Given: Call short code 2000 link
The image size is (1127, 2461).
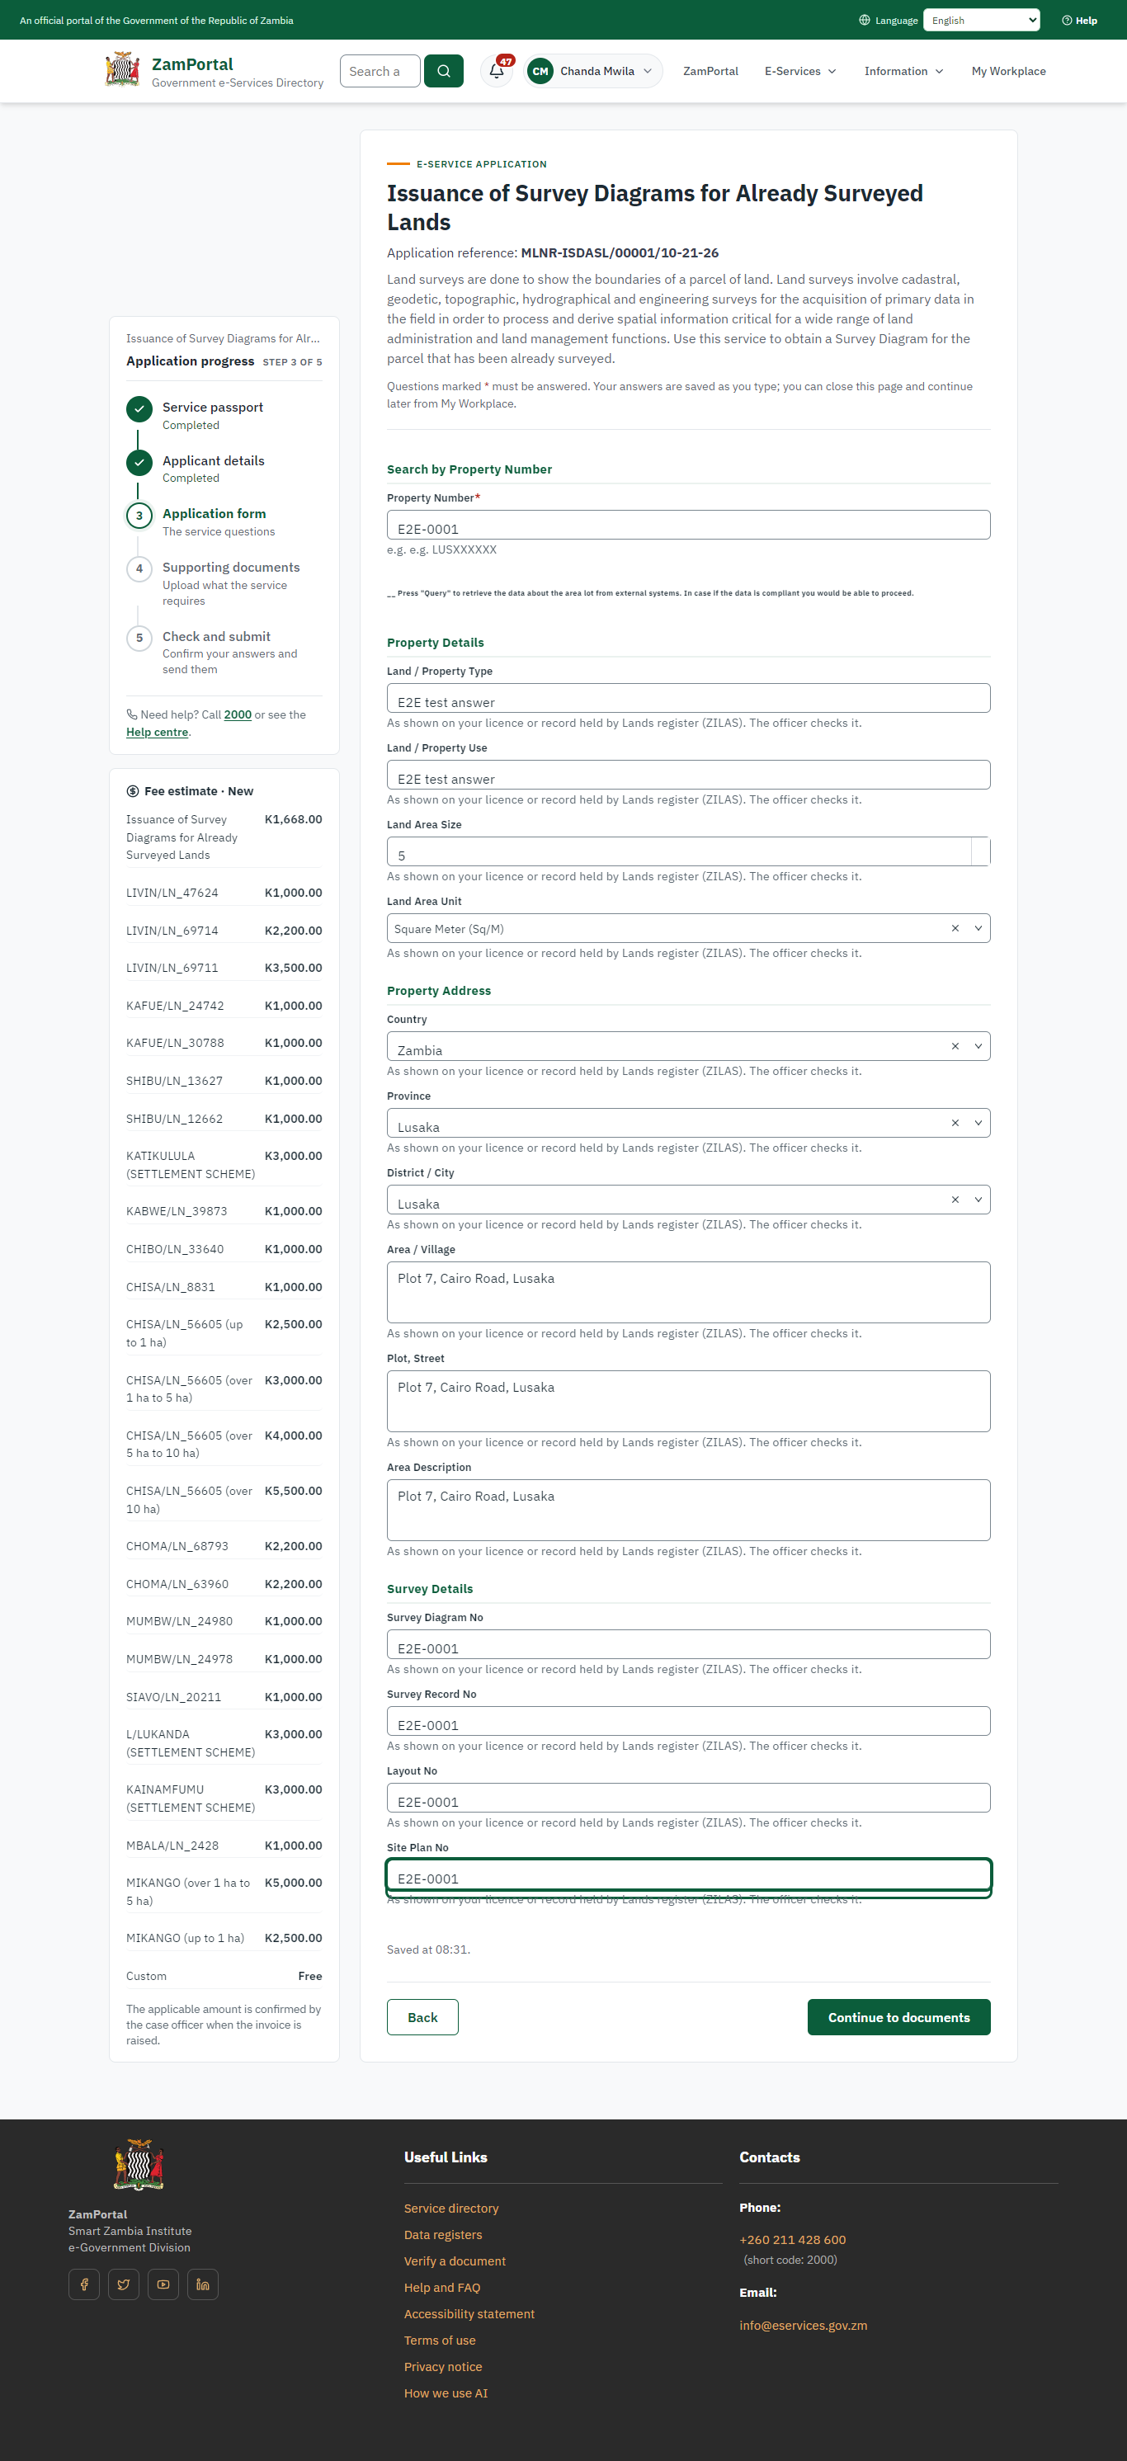Looking at the screenshot, I should coord(238,714).
